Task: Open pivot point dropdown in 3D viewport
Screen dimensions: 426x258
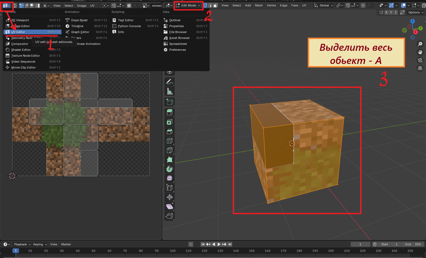Action: 339,5
